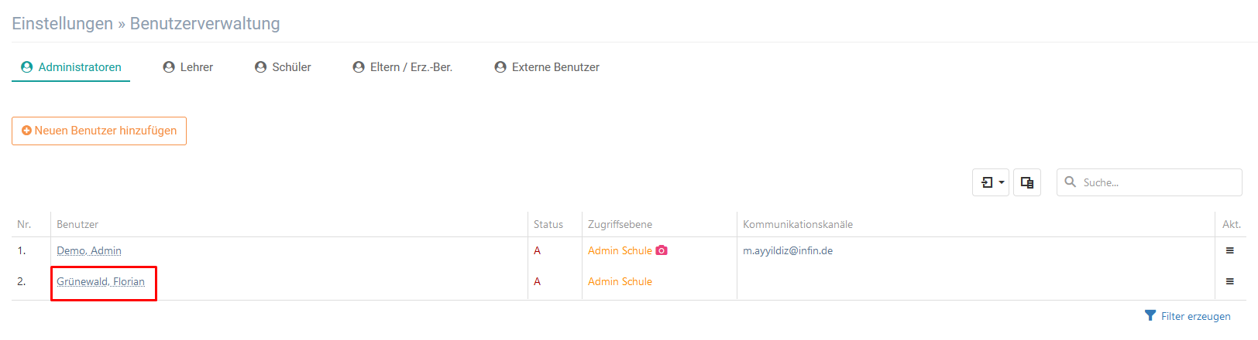Focus the Suche search field
1258x340 pixels.
coord(1150,182)
